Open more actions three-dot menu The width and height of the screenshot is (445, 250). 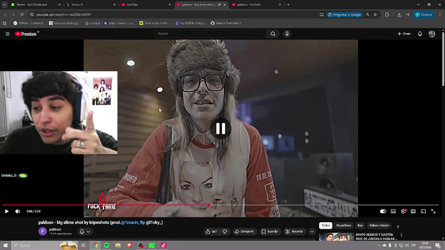coord(312,232)
